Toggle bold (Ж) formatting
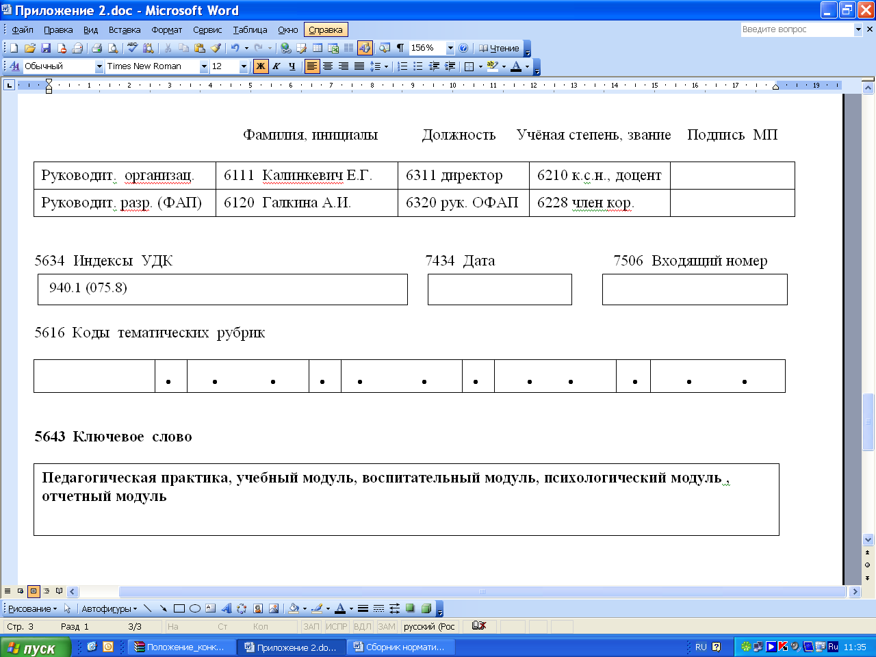The height and width of the screenshot is (657, 876). [260, 66]
